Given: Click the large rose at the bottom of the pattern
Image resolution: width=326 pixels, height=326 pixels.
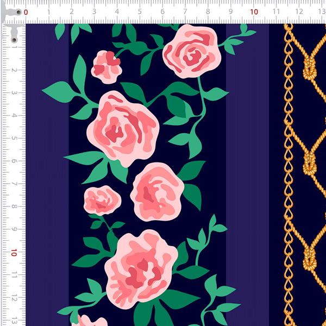Looking at the screenshot, I should click(140, 266).
